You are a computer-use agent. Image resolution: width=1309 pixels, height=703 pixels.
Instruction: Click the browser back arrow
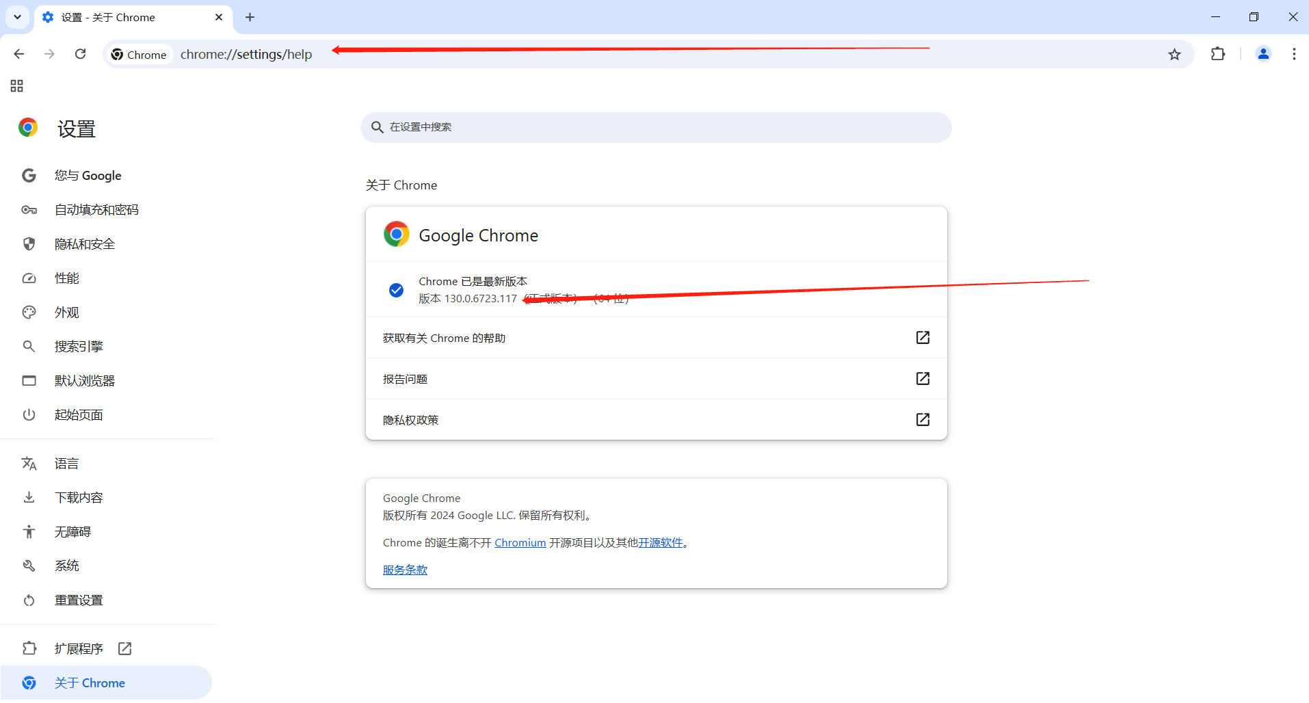coord(18,54)
